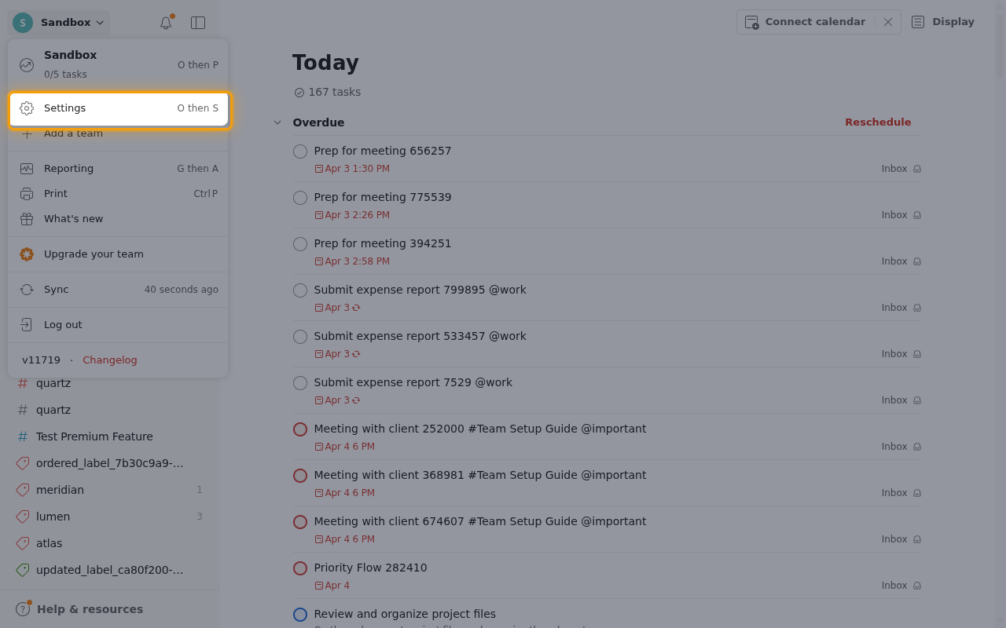
Task: Open task Submit expense report 7529 @work
Action: click(x=413, y=382)
